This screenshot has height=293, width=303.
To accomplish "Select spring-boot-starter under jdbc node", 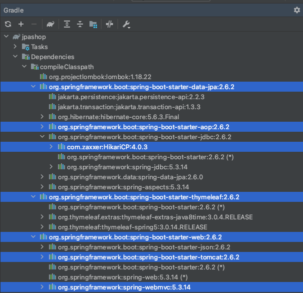I will tap(151, 157).
